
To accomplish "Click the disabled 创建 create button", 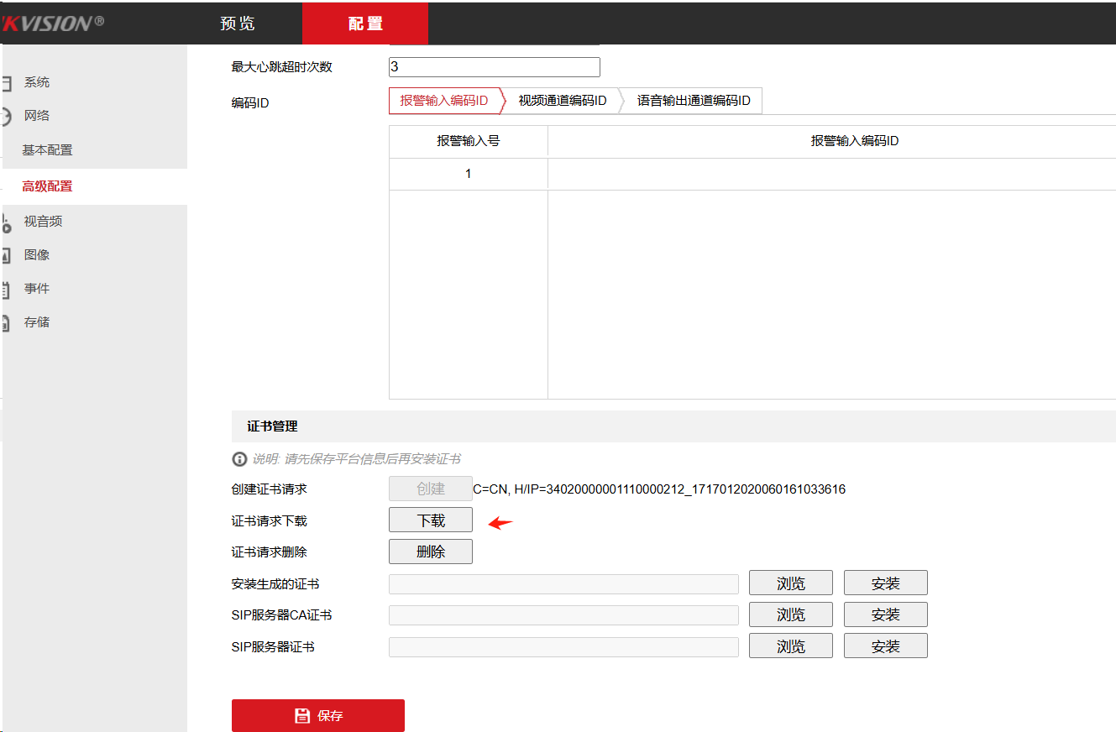I will 430,488.
